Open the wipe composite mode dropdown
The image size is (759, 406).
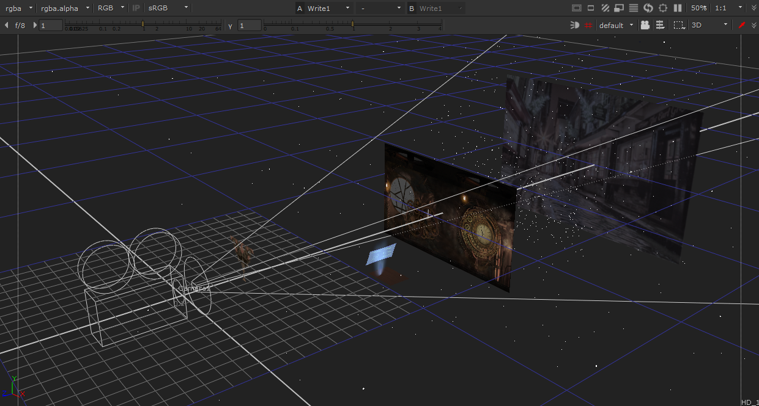(380, 9)
